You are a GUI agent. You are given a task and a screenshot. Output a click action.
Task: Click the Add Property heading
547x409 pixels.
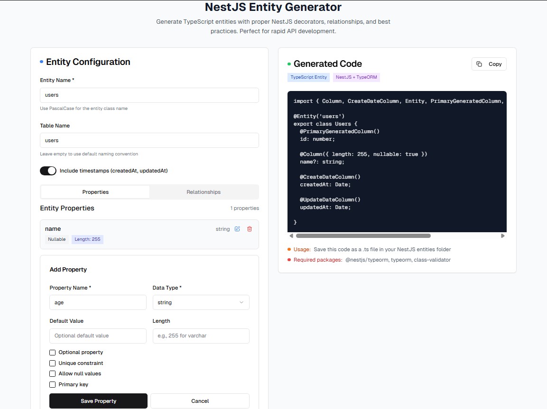[x=68, y=270]
